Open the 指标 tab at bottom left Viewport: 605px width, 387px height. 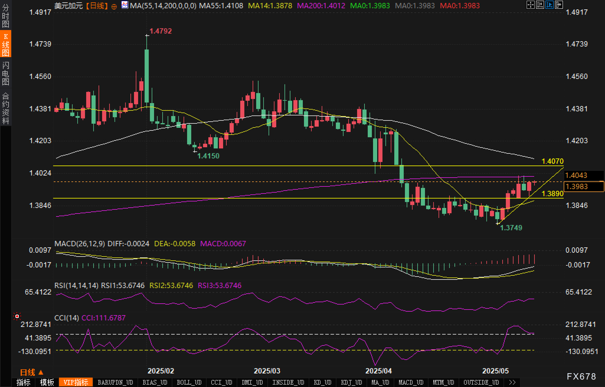tap(23, 382)
